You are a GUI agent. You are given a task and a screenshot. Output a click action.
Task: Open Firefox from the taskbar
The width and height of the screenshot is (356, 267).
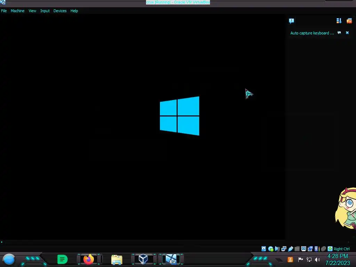(89, 259)
